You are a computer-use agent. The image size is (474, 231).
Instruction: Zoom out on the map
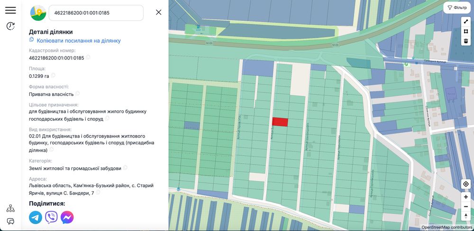pos(466,206)
